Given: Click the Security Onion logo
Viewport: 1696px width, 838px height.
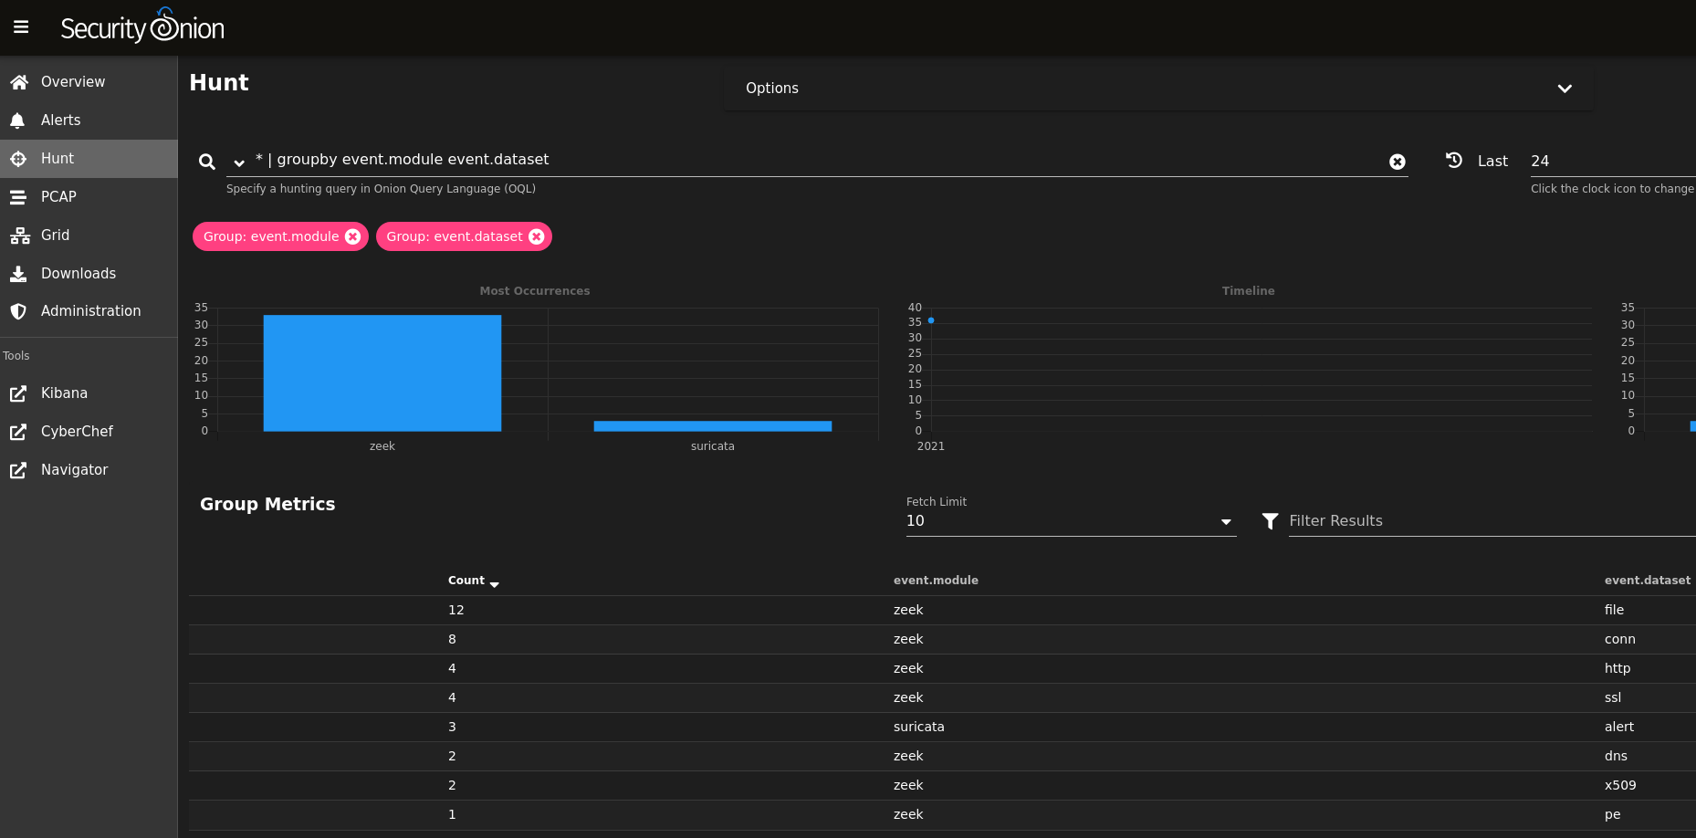Looking at the screenshot, I should click(x=142, y=26).
